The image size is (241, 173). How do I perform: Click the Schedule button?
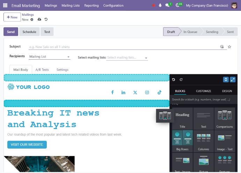coord(29,32)
